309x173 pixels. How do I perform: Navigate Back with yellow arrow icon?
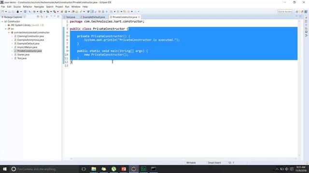[129, 12]
